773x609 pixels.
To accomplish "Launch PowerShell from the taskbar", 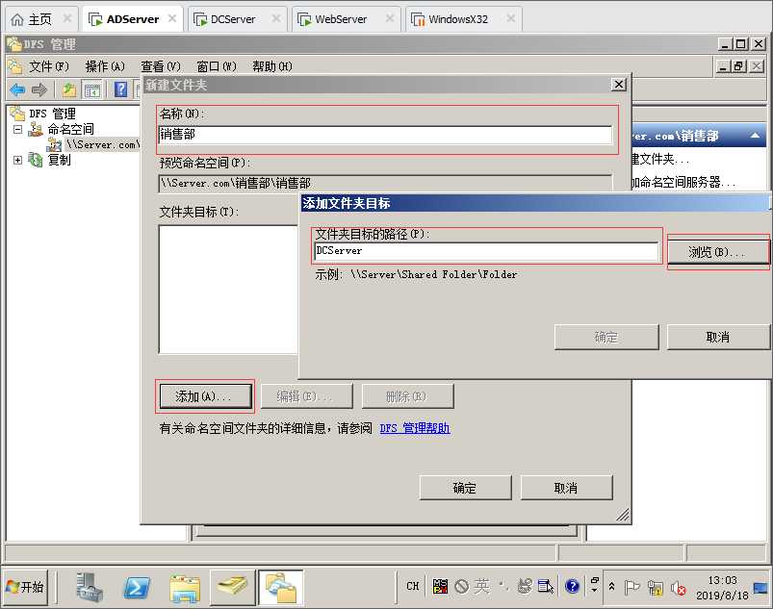I will coord(136,587).
